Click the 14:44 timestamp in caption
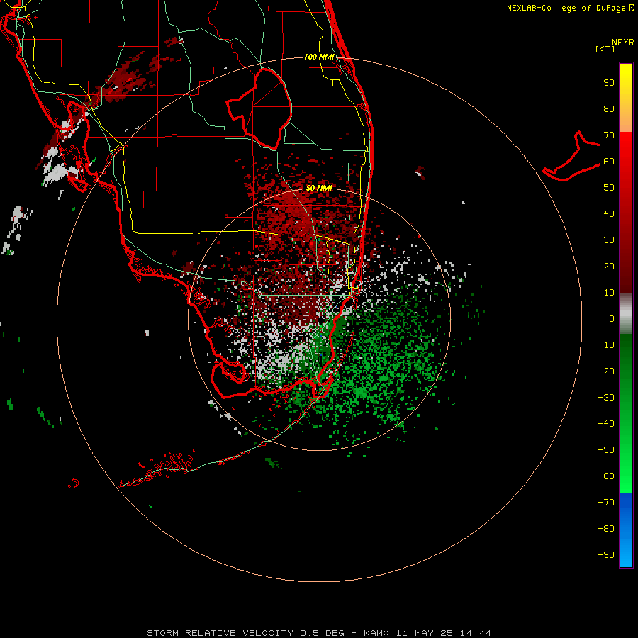Viewport: 638px width, 638px height. pyautogui.click(x=476, y=633)
